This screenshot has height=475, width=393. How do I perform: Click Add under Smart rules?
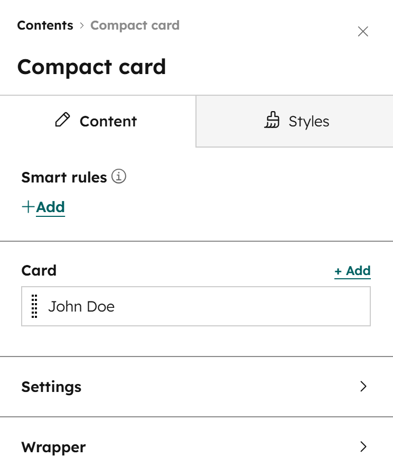50,207
